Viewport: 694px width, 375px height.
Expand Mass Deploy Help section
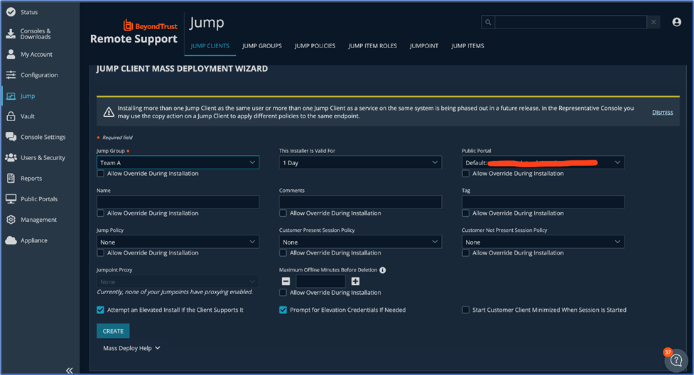click(x=131, y=348)
